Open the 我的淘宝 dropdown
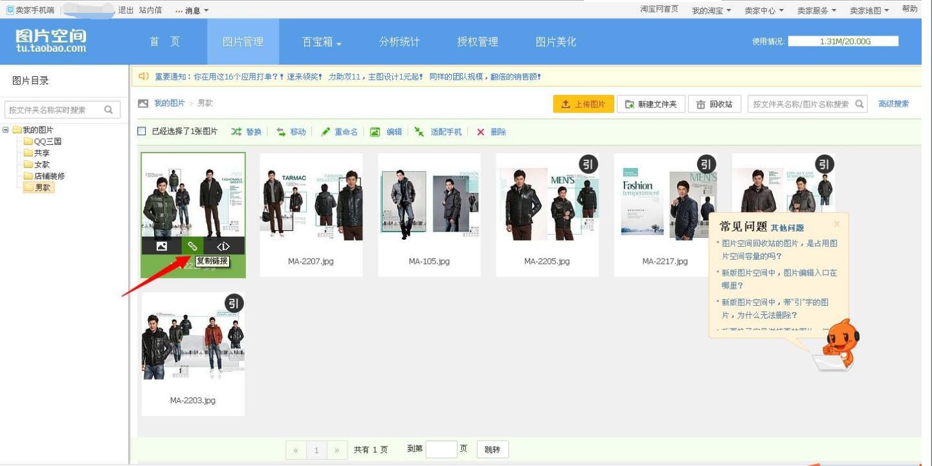This screenshot has height=466, width=932. tap(711, 10)
